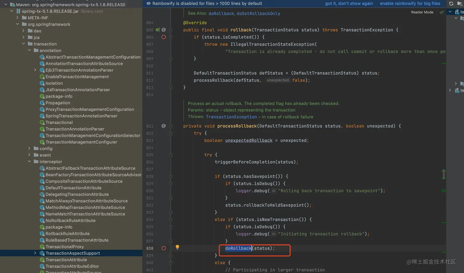The width and height of the screenshot is (464, 273).
Task: Click the AbstractTransactionManagementConfiguration class icon
Action: click(42, 57)
